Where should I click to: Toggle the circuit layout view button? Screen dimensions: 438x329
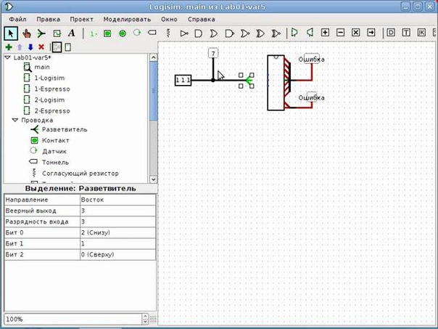point(57,47)
